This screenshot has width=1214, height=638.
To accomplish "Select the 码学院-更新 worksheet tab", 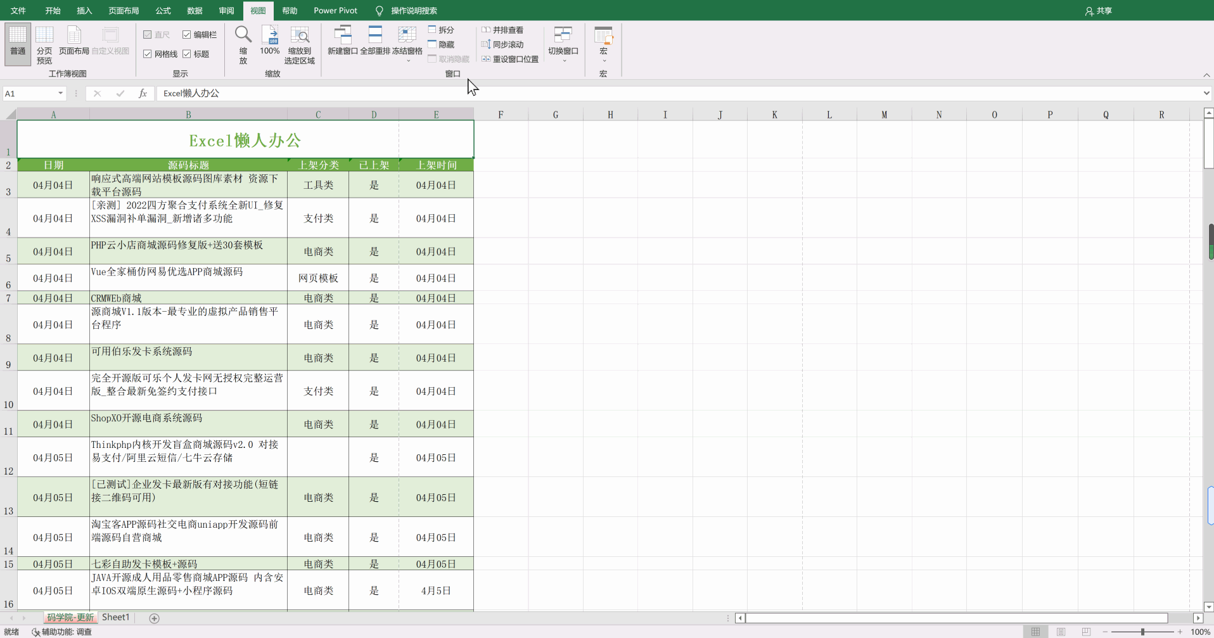I will coord(70,617).
